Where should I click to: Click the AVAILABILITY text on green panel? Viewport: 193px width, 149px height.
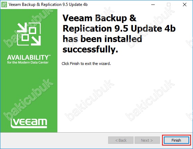point(29,58)
